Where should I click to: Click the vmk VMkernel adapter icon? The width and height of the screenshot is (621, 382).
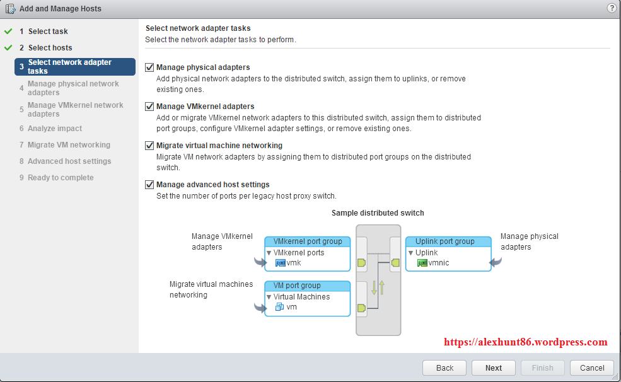281,263
